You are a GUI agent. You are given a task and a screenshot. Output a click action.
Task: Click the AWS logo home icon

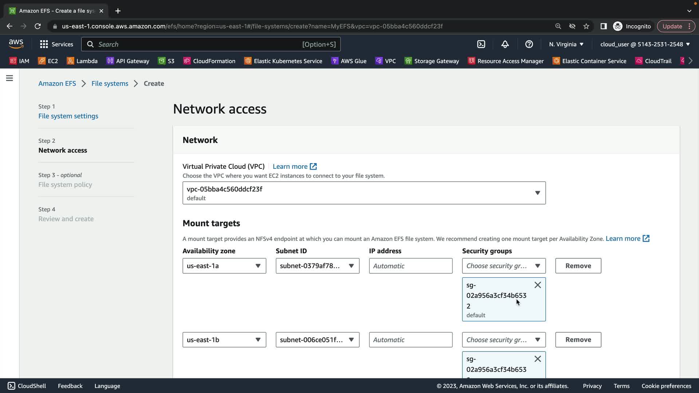point(16,44)
